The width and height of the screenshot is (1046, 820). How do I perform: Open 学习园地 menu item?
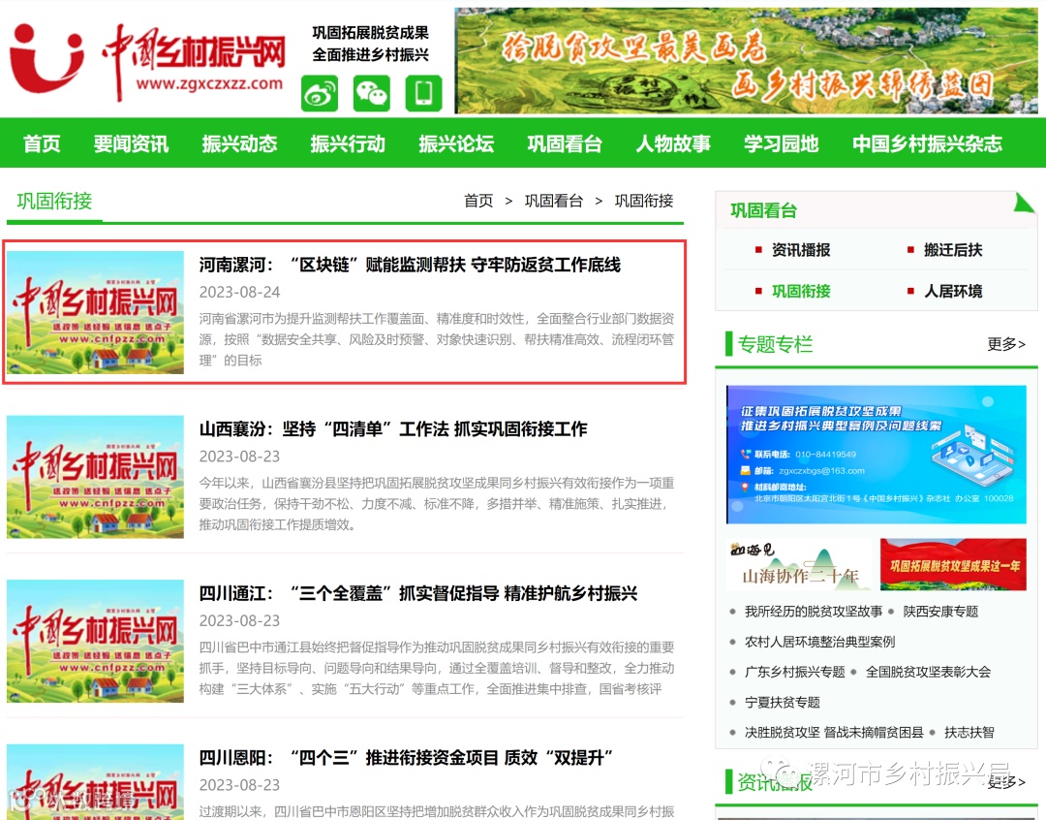click(x=782, y=143)
